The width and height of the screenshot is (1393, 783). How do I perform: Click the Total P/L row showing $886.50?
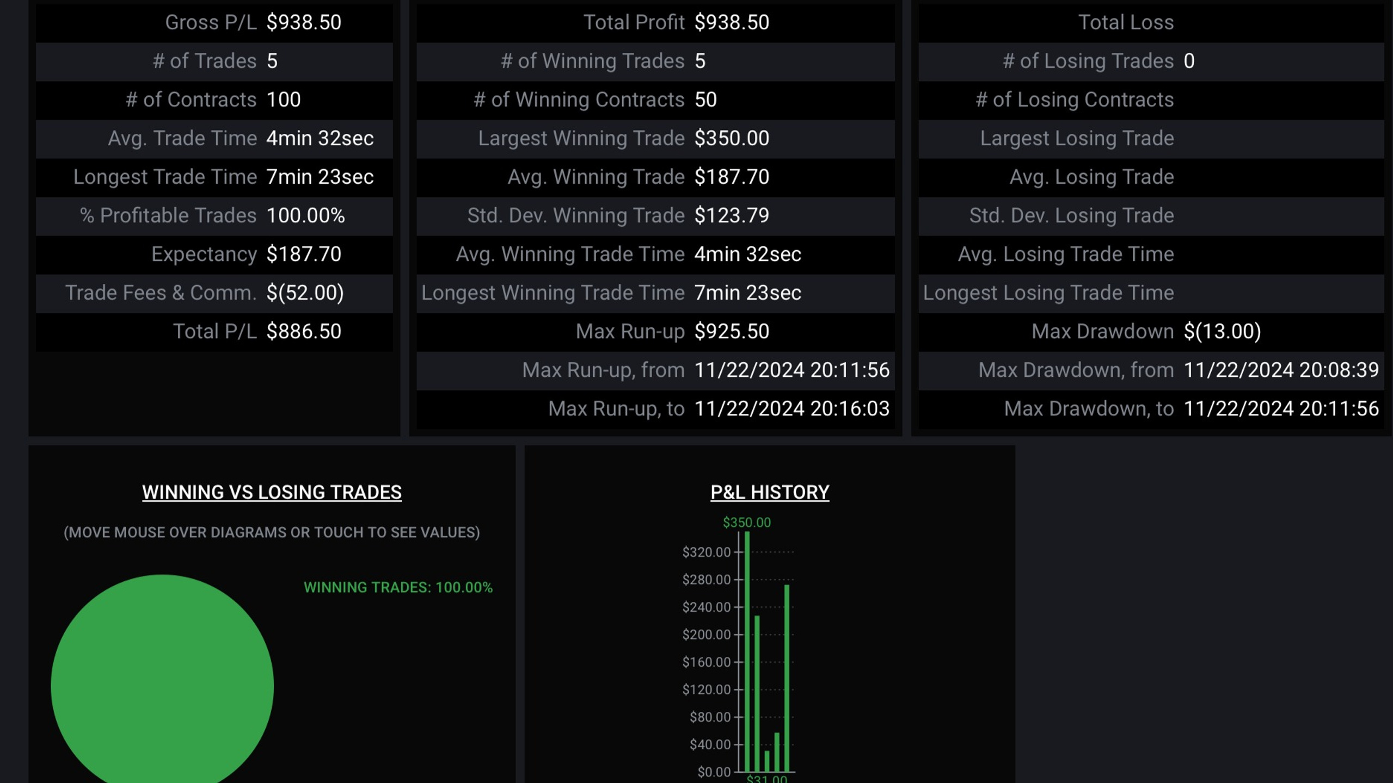(x=214, y=332)
